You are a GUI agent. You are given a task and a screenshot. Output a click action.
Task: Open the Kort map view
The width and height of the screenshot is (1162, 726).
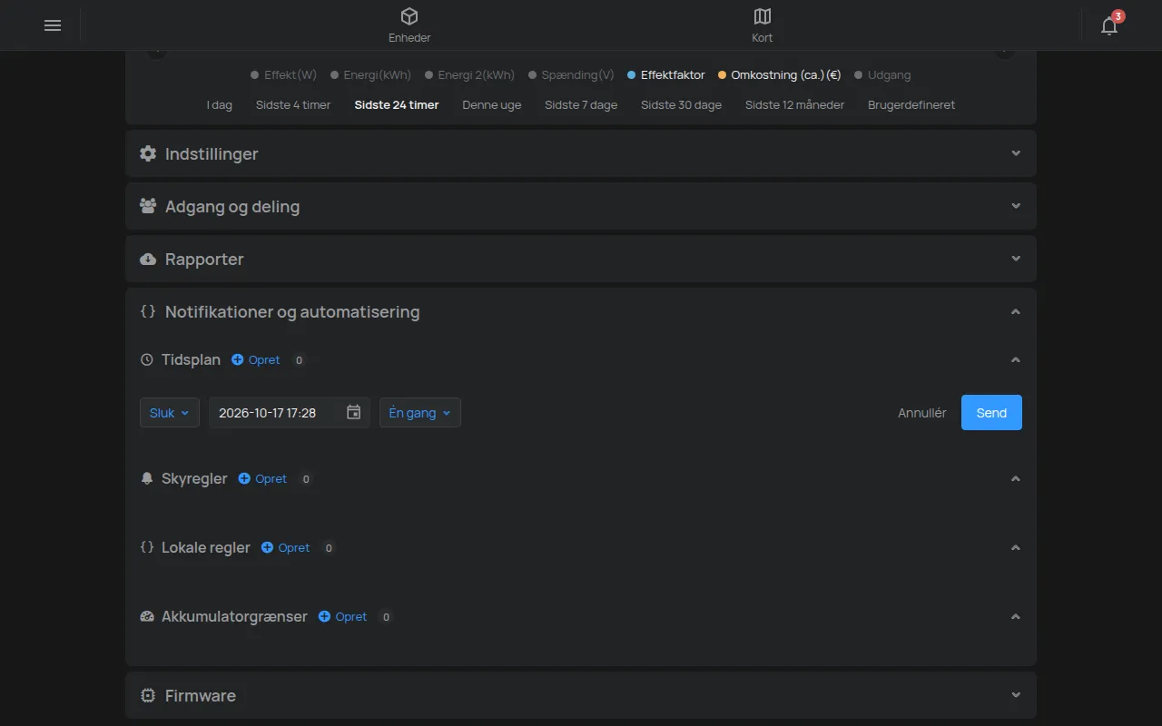(x=763, y=25)
